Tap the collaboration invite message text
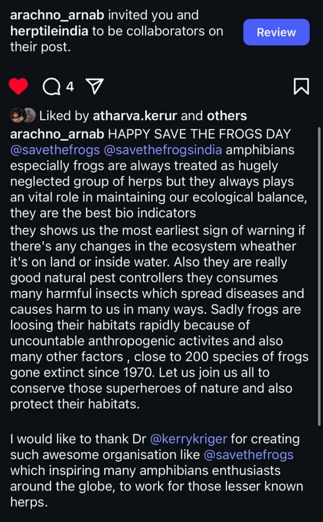Image resolution: width=323 pixels, height=522 pixels. tap(117, 31)
